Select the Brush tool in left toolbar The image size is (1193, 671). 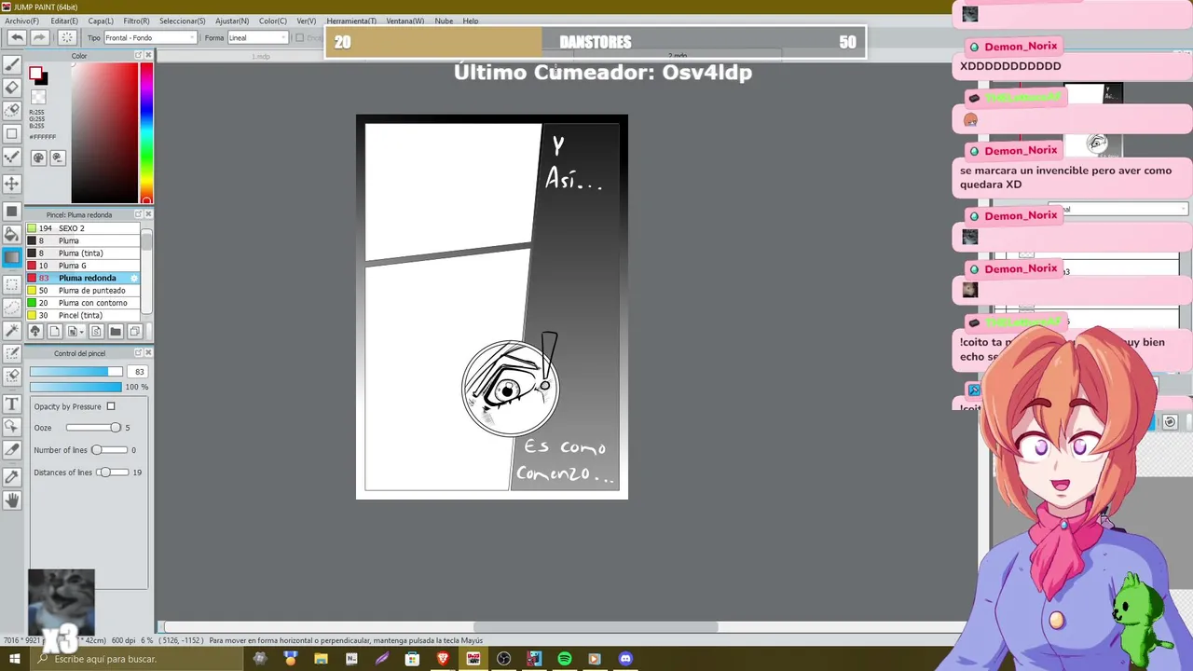pos(12,64)
